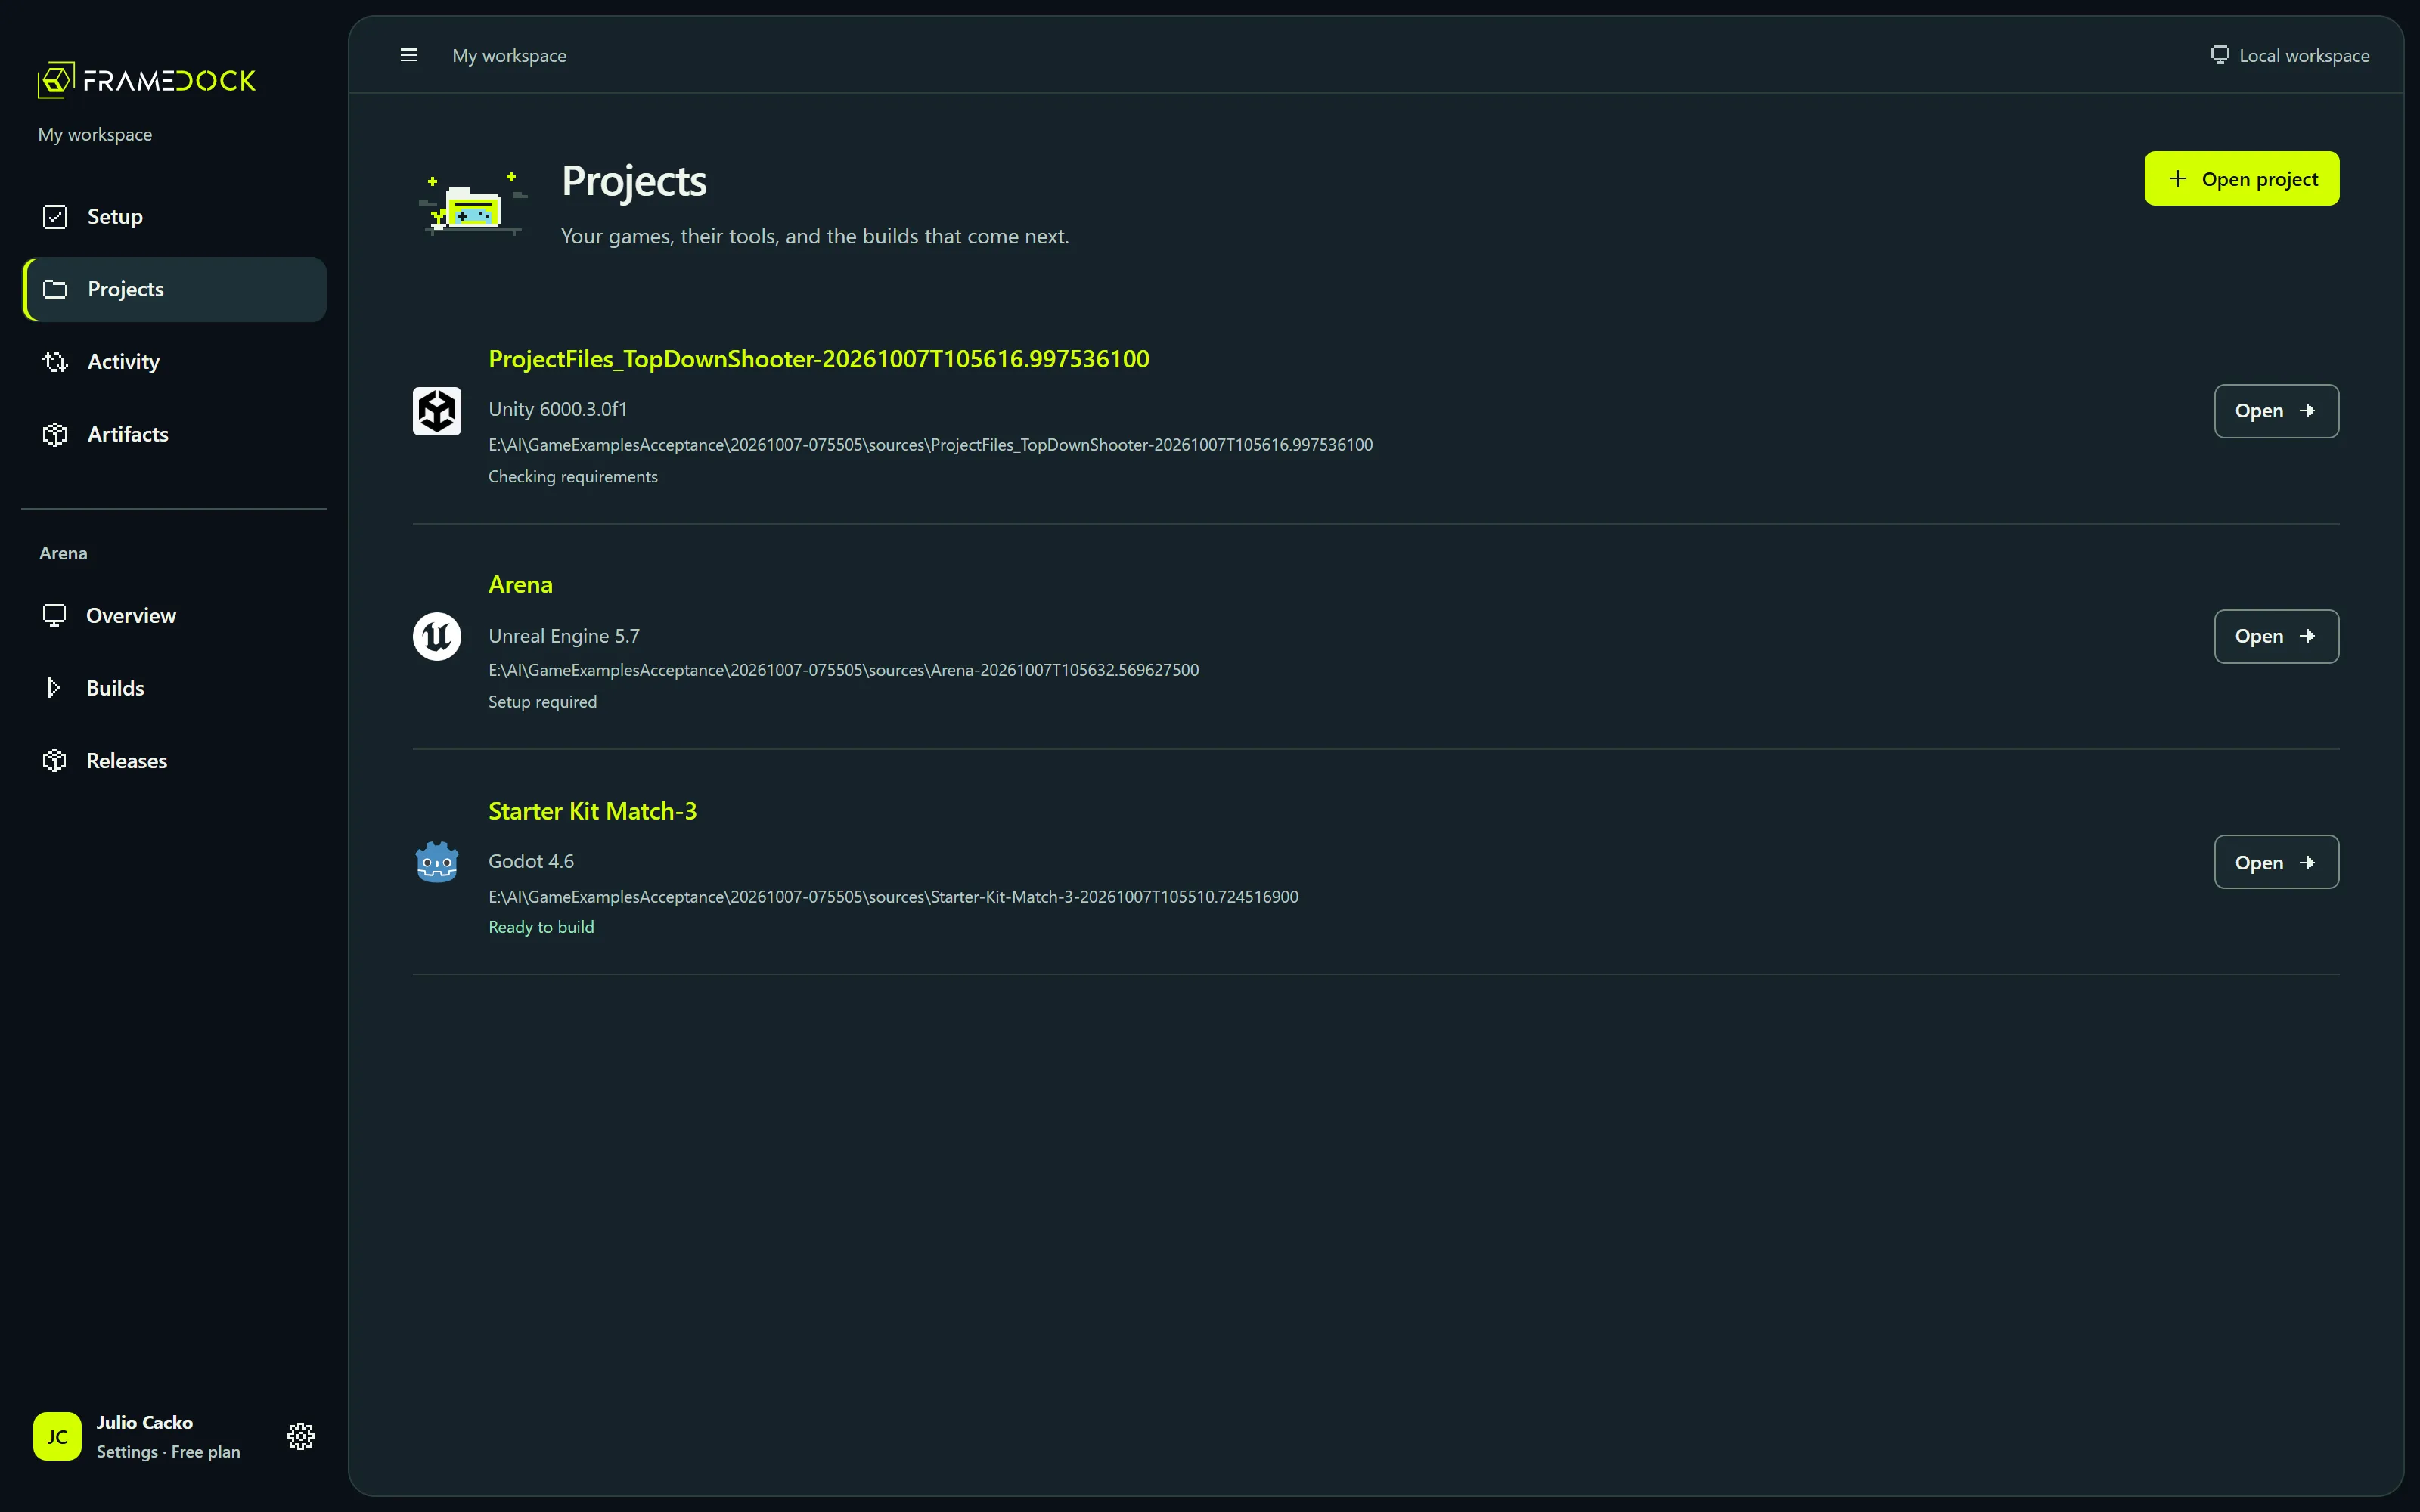Click the Builds play icon
The width and height of the screenshot is (2420, 1512).
pos(55,688)
